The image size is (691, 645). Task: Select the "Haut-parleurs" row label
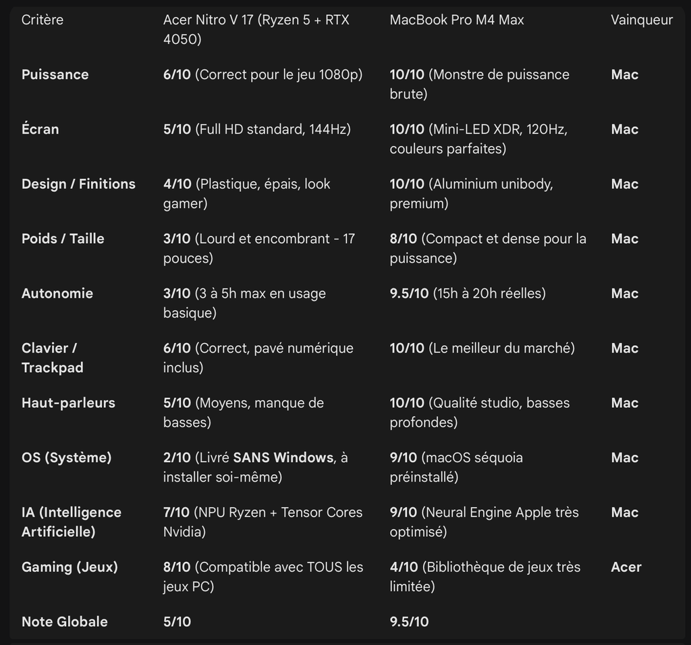tap(68, 403)
